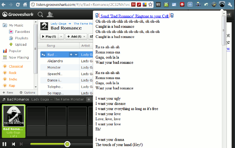
Task: Go to browser home icon
Action: pyautogui.click(x=25, y=4)
